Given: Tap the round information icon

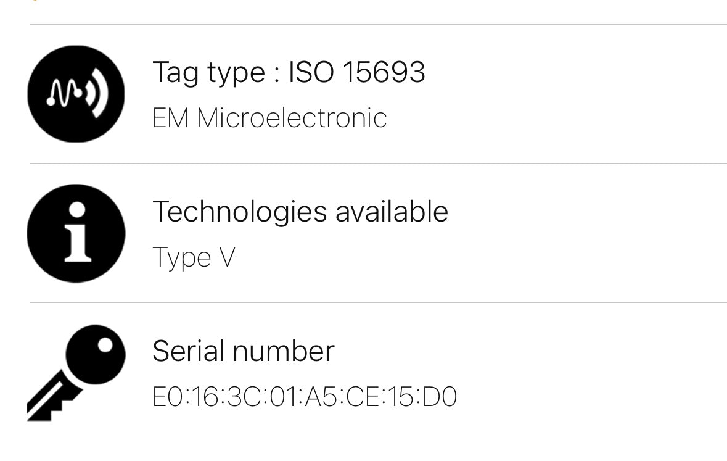Looking at the screenshot, I should click(76, 233).
